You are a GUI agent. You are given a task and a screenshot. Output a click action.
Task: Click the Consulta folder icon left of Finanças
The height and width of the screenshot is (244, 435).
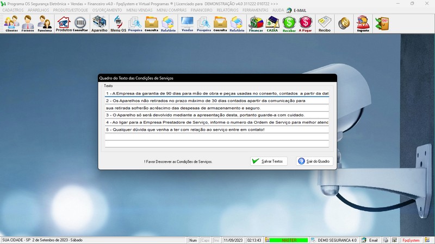(x=220, y=23)
